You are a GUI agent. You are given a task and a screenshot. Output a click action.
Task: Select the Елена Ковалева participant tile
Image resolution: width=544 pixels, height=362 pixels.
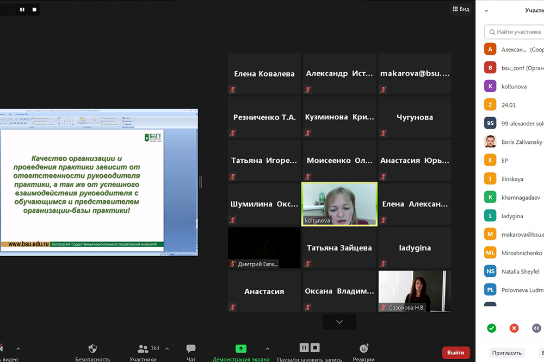tap(264, 74)
